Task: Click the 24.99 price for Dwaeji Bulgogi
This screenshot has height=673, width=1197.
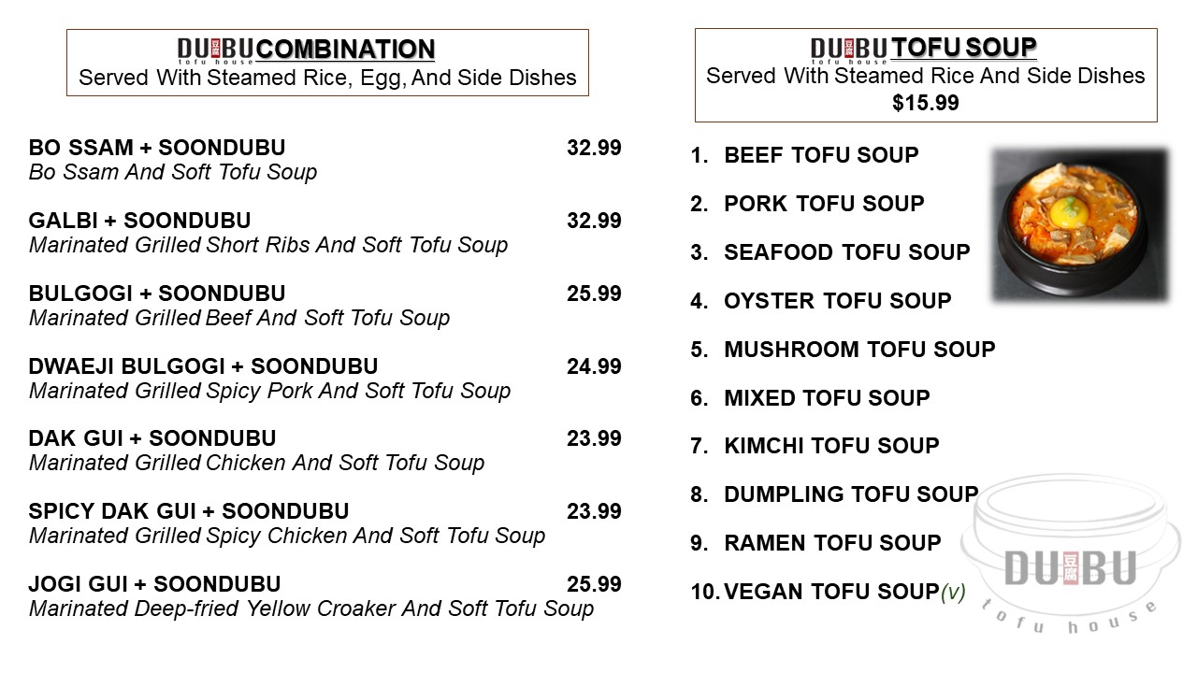Action: click(x=594, y=366)
